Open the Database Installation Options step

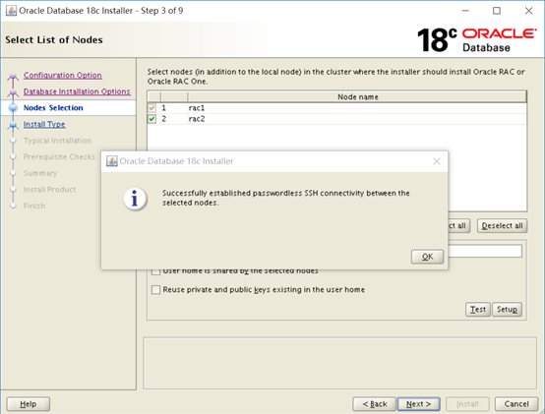[77, 91]
